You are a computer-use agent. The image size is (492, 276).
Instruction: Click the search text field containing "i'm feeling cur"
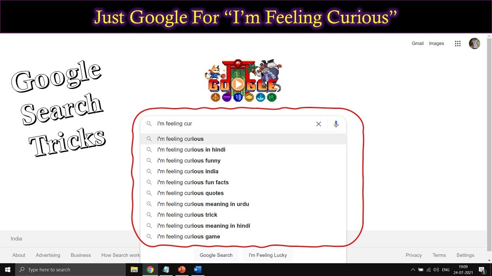(x=234, y=124)
